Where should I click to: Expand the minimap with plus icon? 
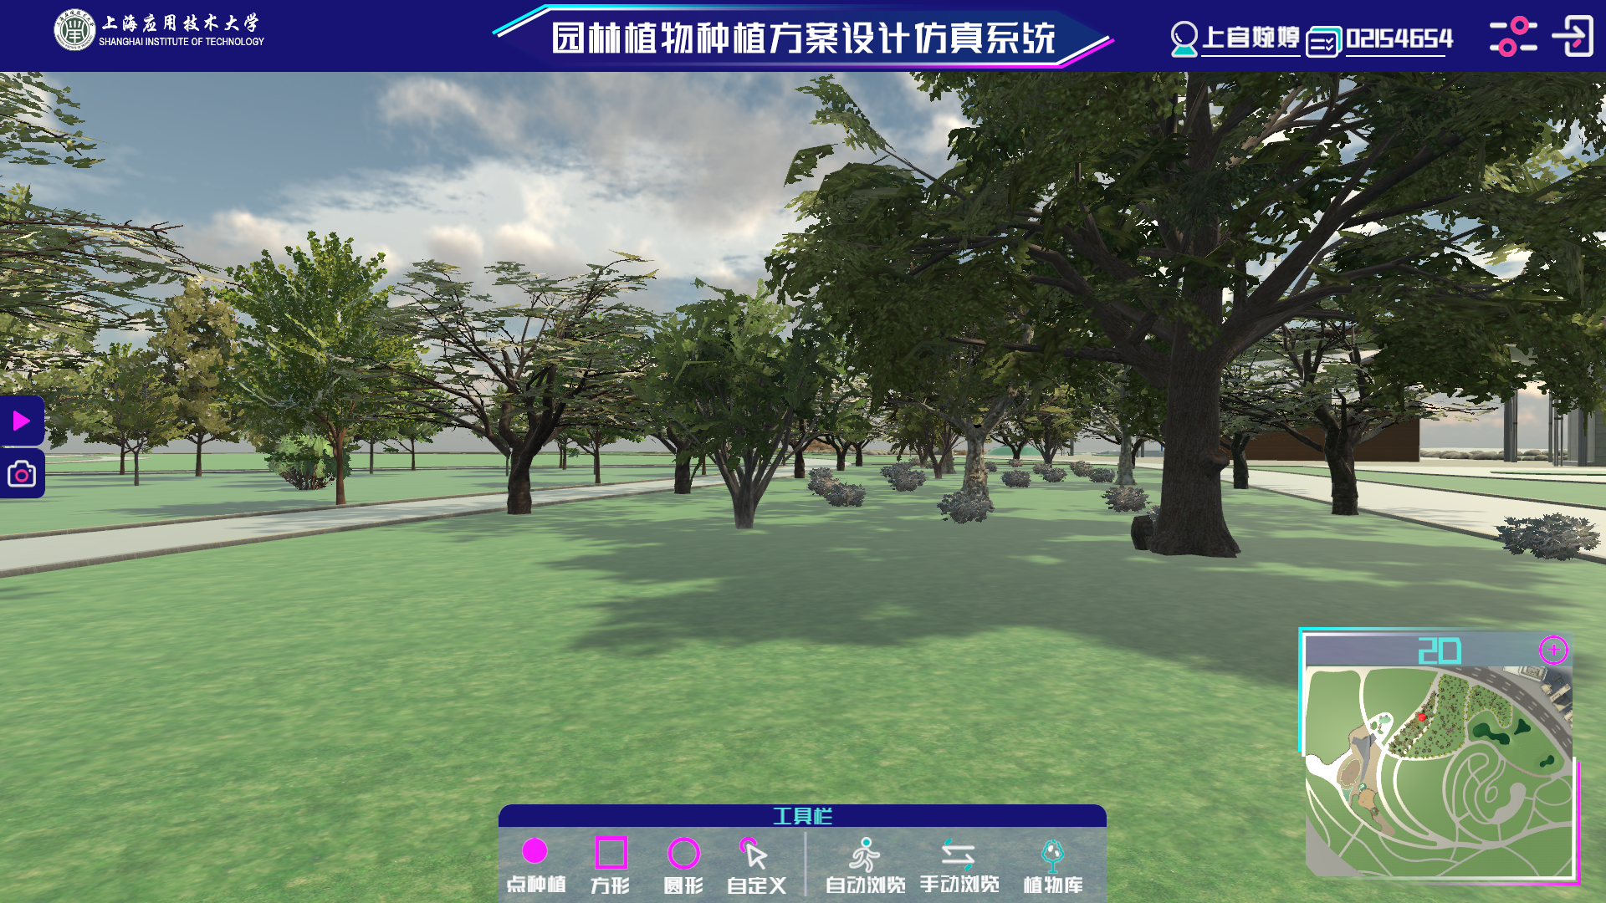(1553, 650)
